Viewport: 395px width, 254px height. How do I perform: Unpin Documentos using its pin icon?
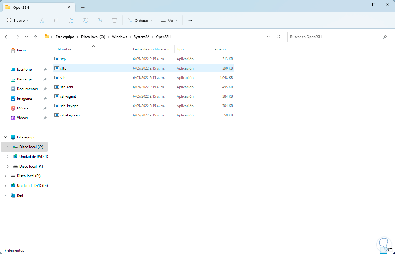[45, 89]
